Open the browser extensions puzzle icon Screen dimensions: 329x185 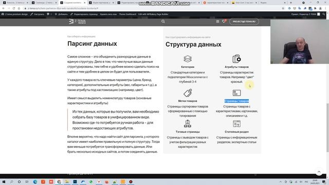pos(315,8)
